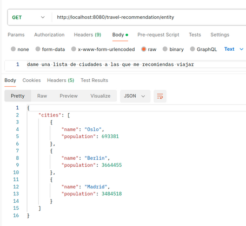Switch to the Preview response view

(69, 96)
